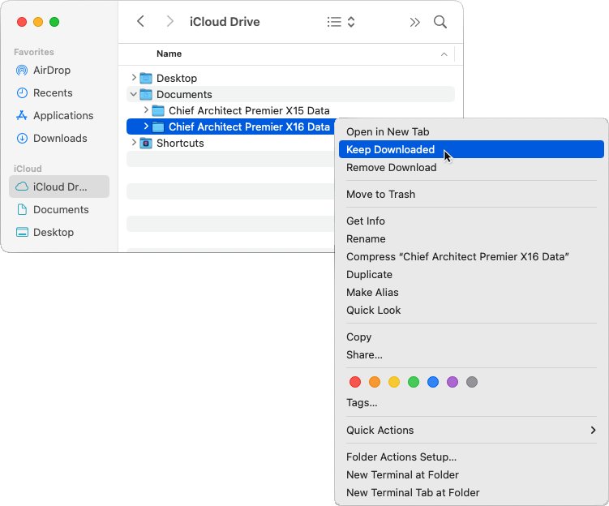Image resolution: width=609 pixels, height=506 pixels.
Task: Choose Folder Actions Setup…
Action: pyautogui.click(x=471, y=457)
